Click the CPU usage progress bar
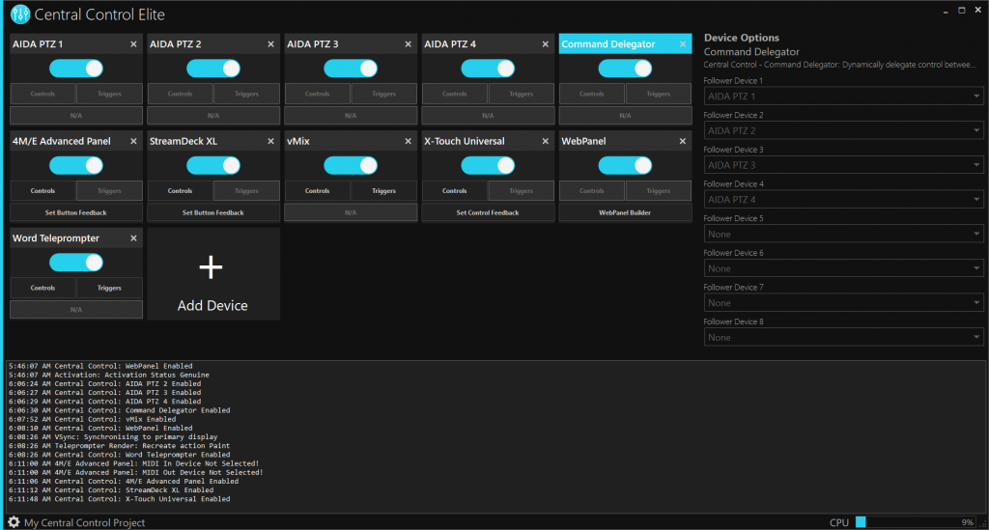This screenshot has height=530, width=989. [x=916, y=522]
